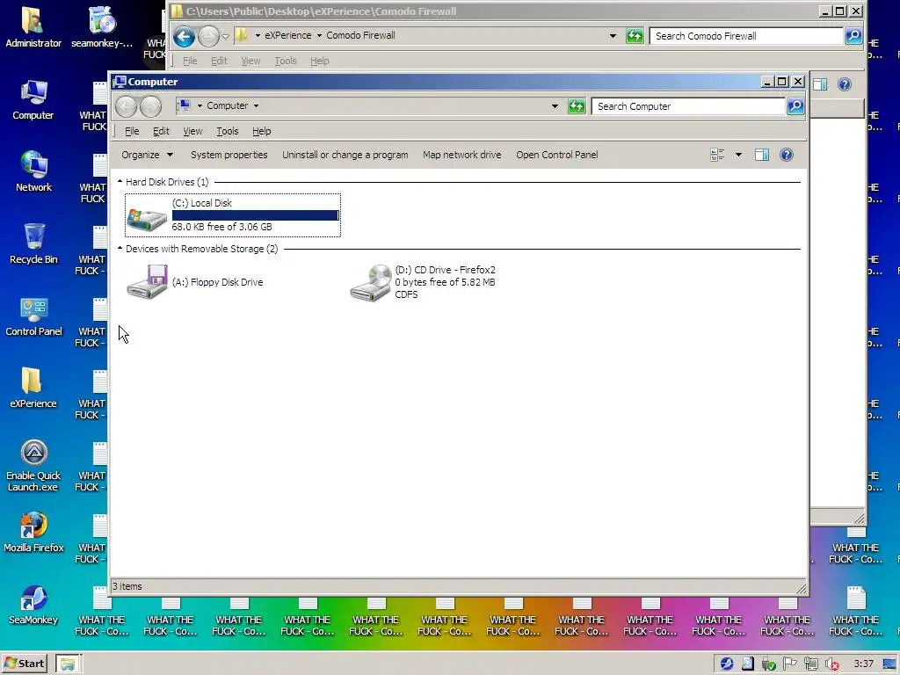This screenshot has width=900, height=675.
Task: Select the Control Panel desktop icon
Action: [33, 316]
